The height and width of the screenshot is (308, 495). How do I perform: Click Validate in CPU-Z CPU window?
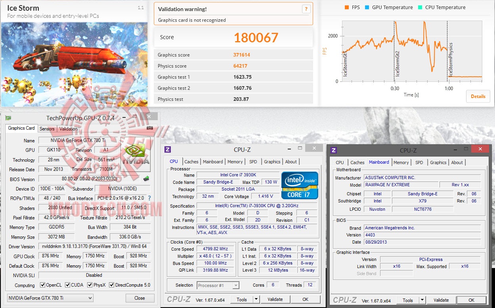[x=275, y=300]
